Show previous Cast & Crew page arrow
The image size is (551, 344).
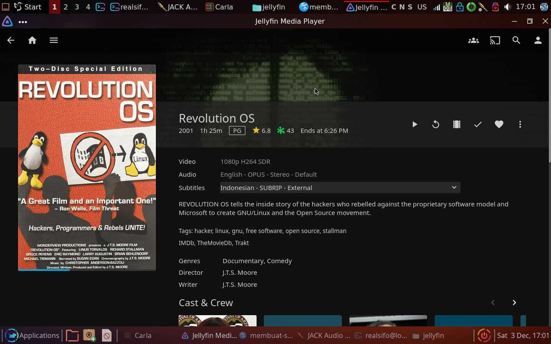click(x=493, y=303)
